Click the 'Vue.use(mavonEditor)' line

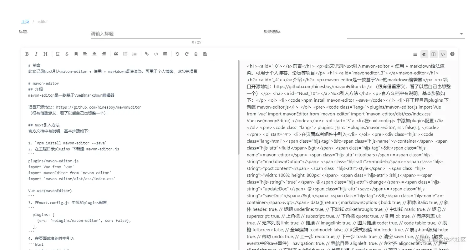[50, 191]
